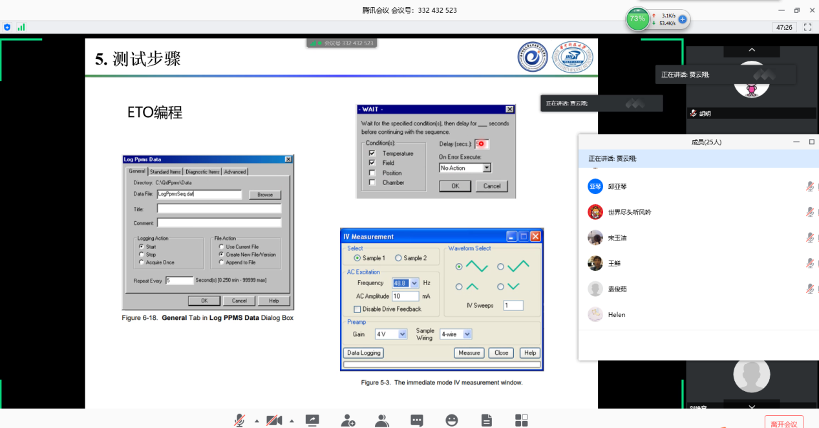Turn on the camera from the toolbar
The height and width of the screenshot is (428, 819).
274,420
